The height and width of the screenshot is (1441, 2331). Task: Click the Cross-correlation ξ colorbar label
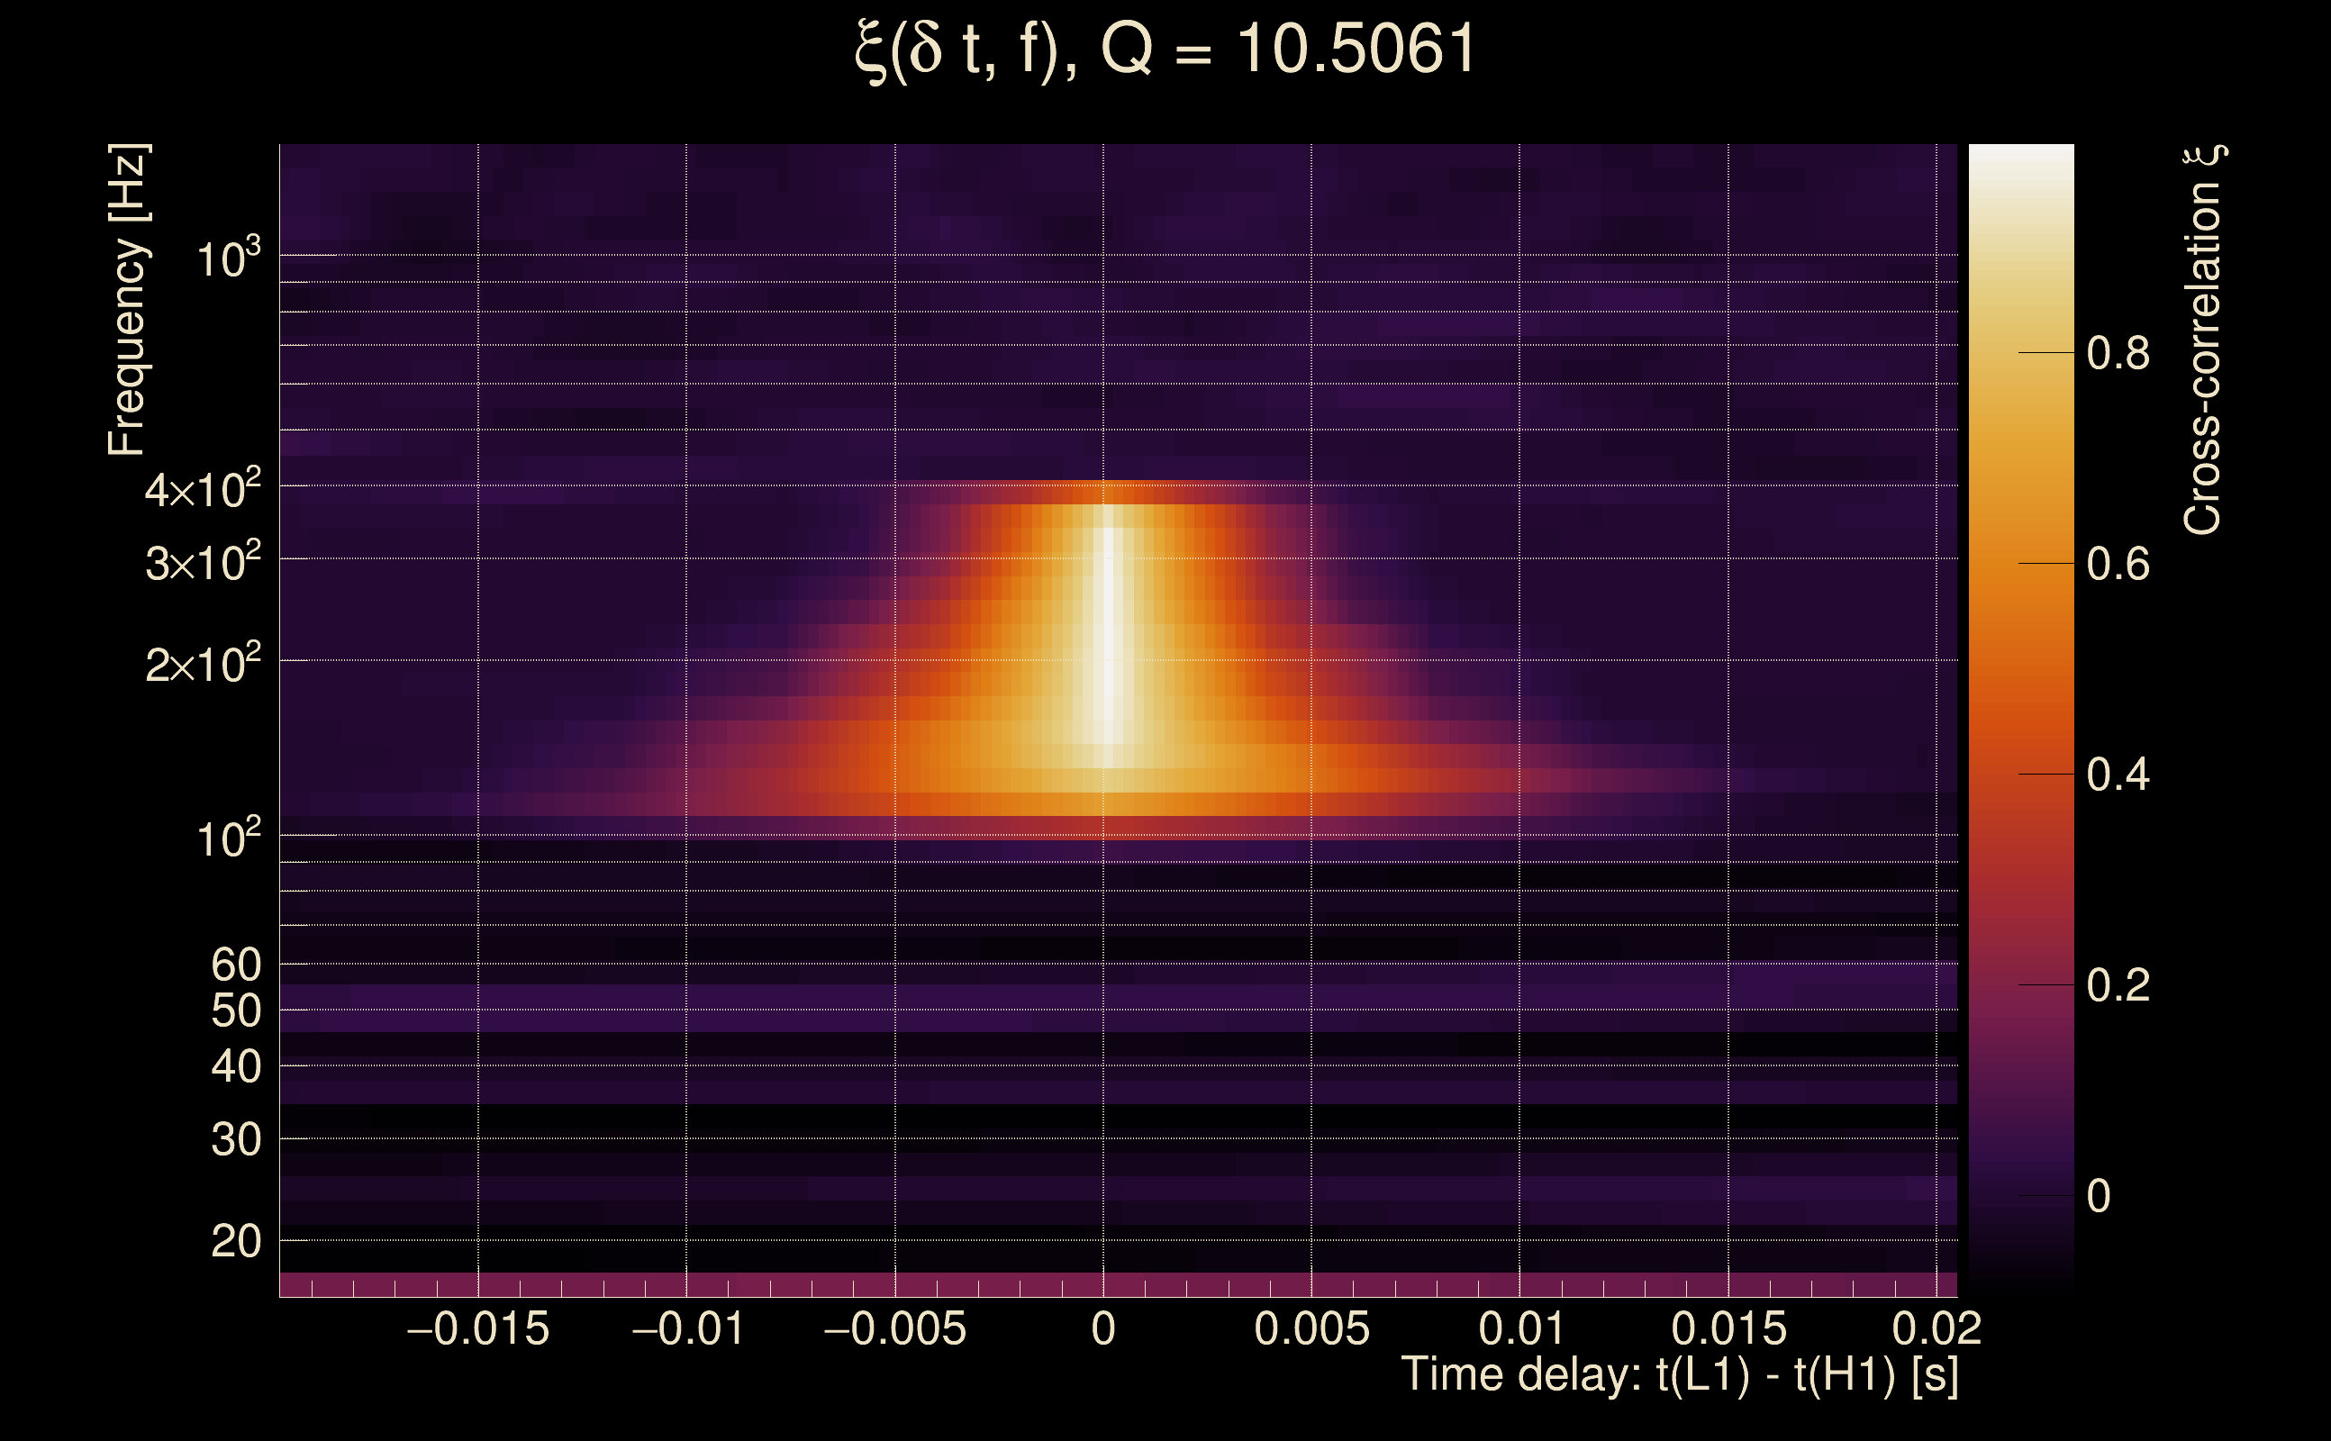point(2203,340)
